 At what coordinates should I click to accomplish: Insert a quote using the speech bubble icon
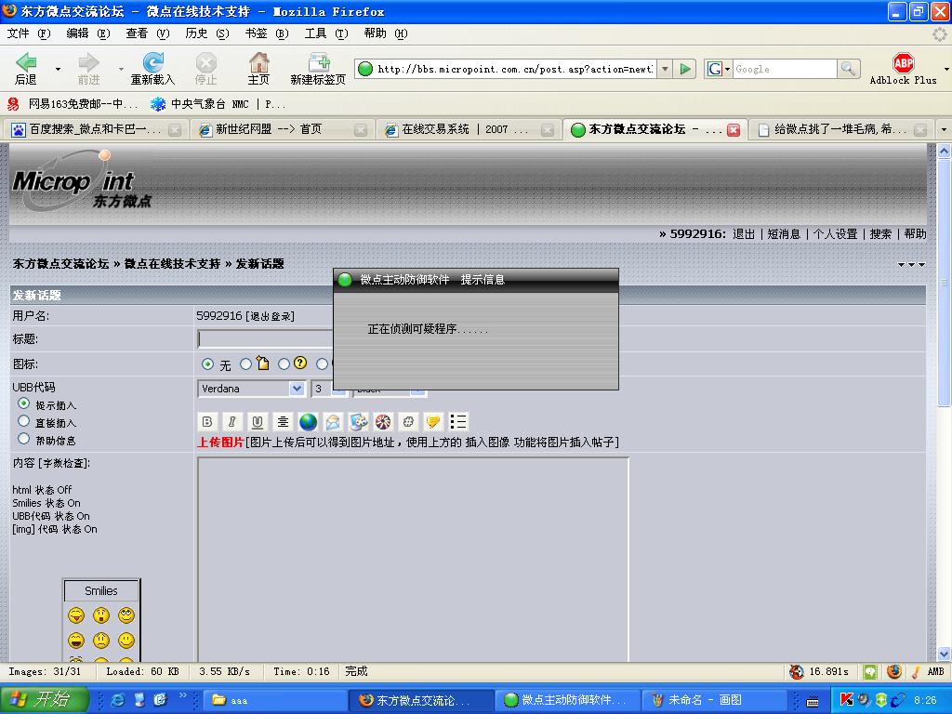[433, 421]
